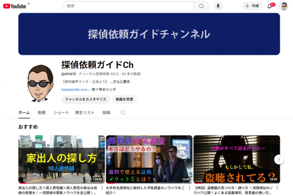
Task: Open options menu for 盗聴器の見つけ方 video
Action: click(x=277, y=188)
